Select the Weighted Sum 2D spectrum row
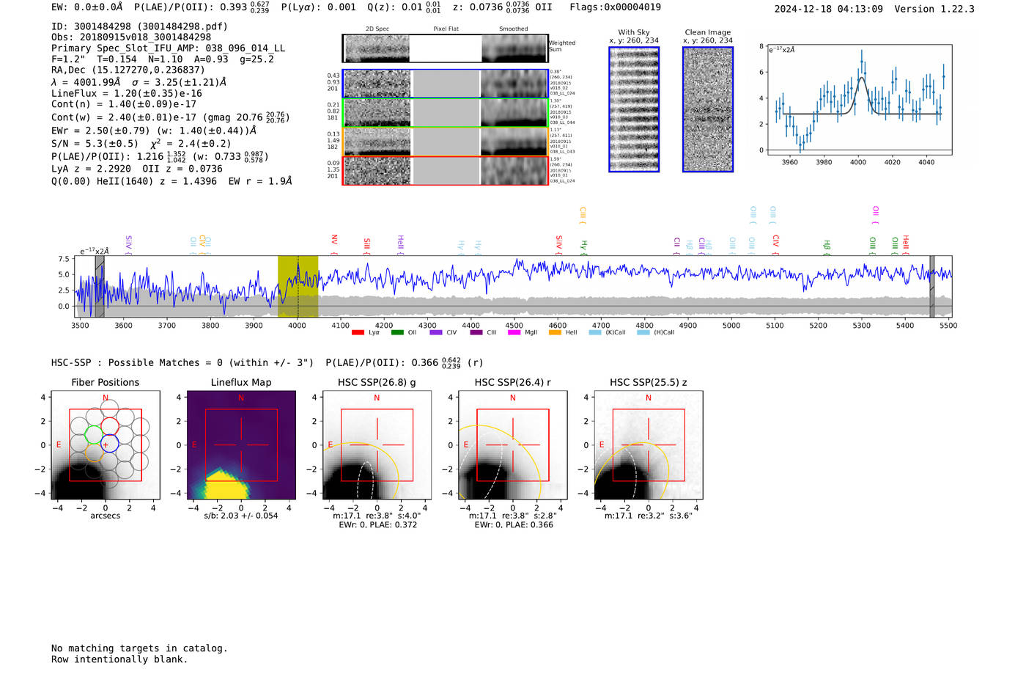This screenshot has height=699, width=1026. coord(446,48)
